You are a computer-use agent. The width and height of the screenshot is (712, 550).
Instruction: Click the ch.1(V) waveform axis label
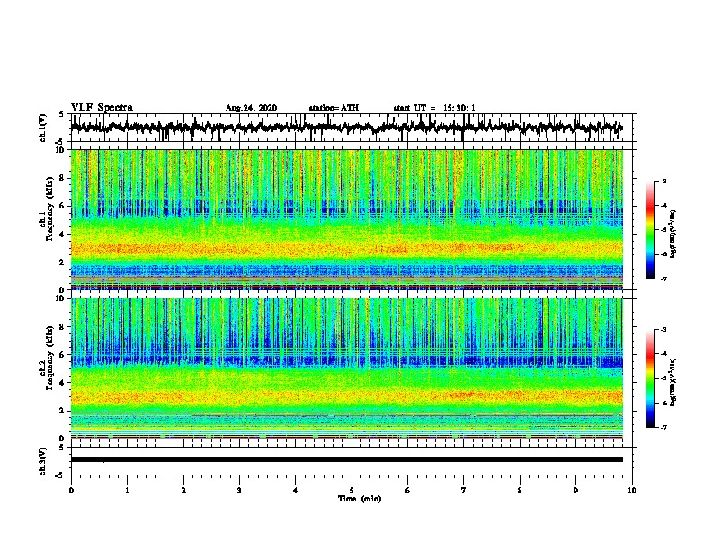click(43, 128)
